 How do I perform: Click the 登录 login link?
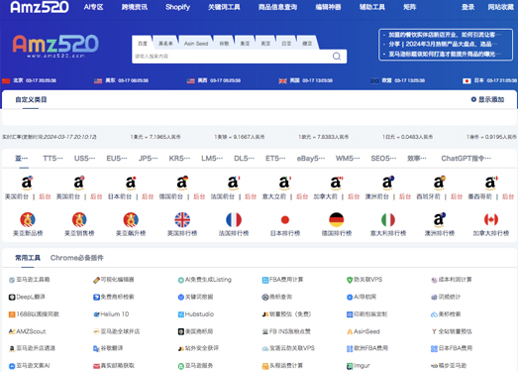467,7
